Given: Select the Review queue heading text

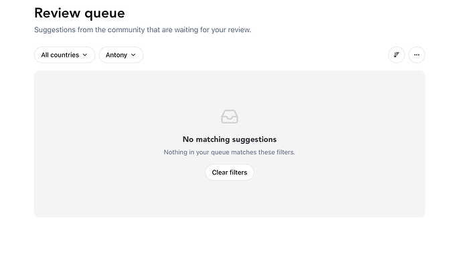Looking at the screenshot, I should pyautogui.click(x=80, y=13).
